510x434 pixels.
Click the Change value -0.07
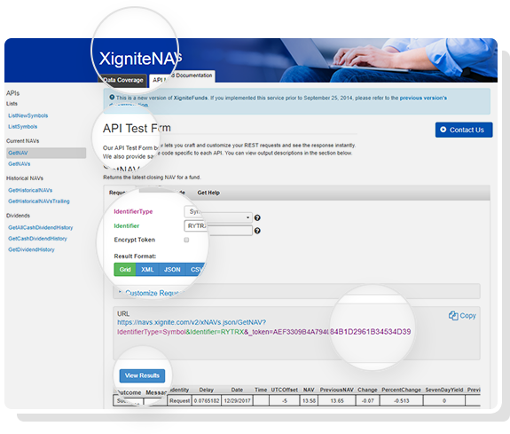(x=367, y=401)
